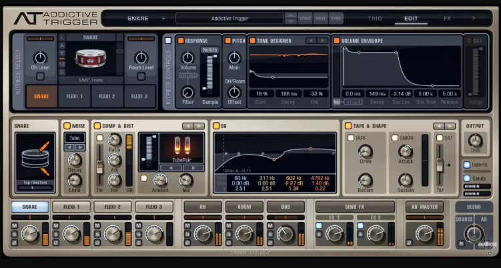Open the ? help tab

473,19
